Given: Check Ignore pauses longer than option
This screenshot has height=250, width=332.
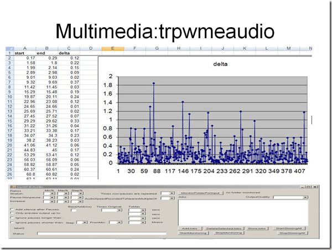Looking at the screenshot, I should (12, 217).
